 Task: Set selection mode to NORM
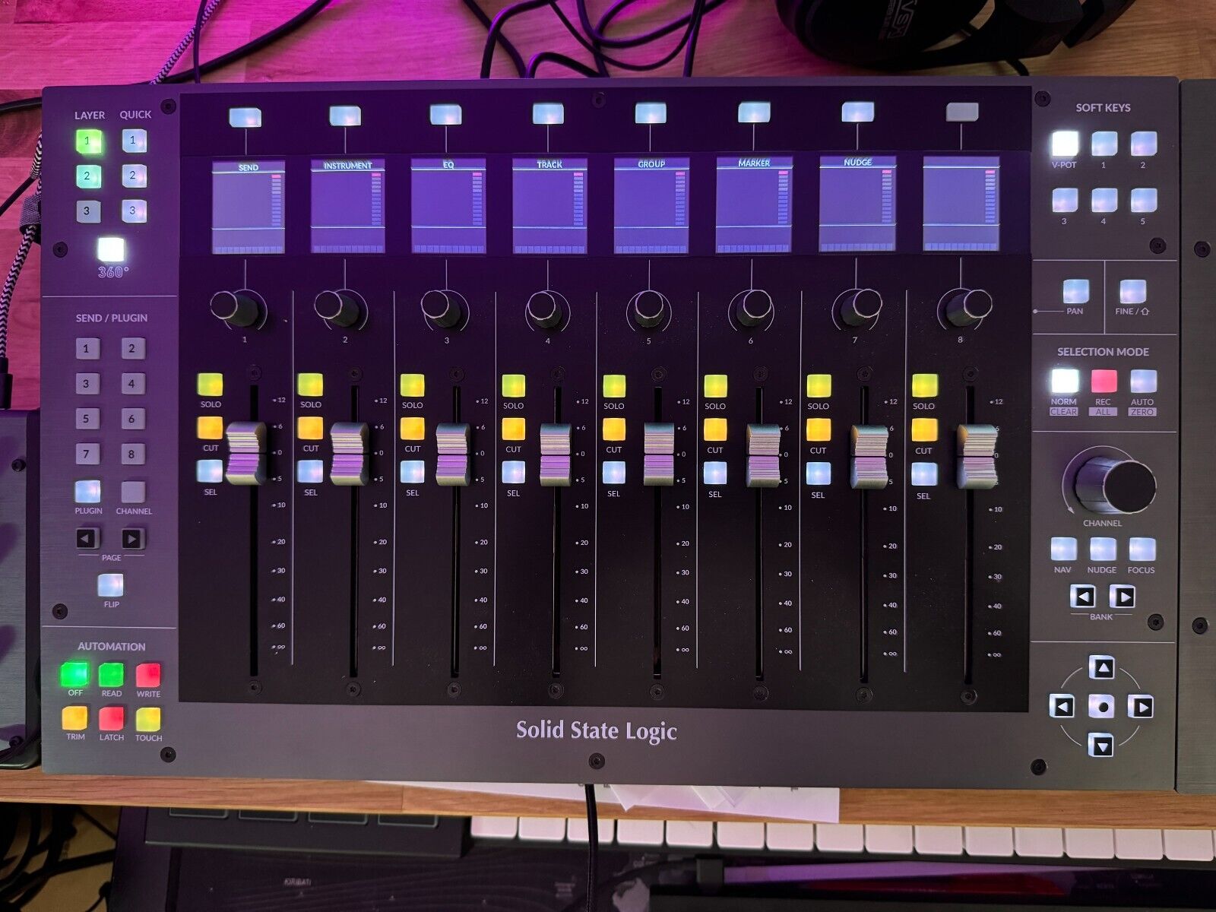[1065, 381]
